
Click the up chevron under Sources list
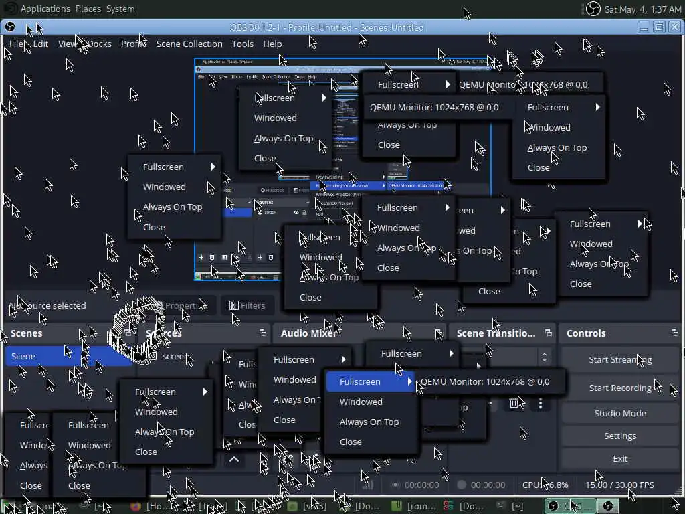click(233, 459)
